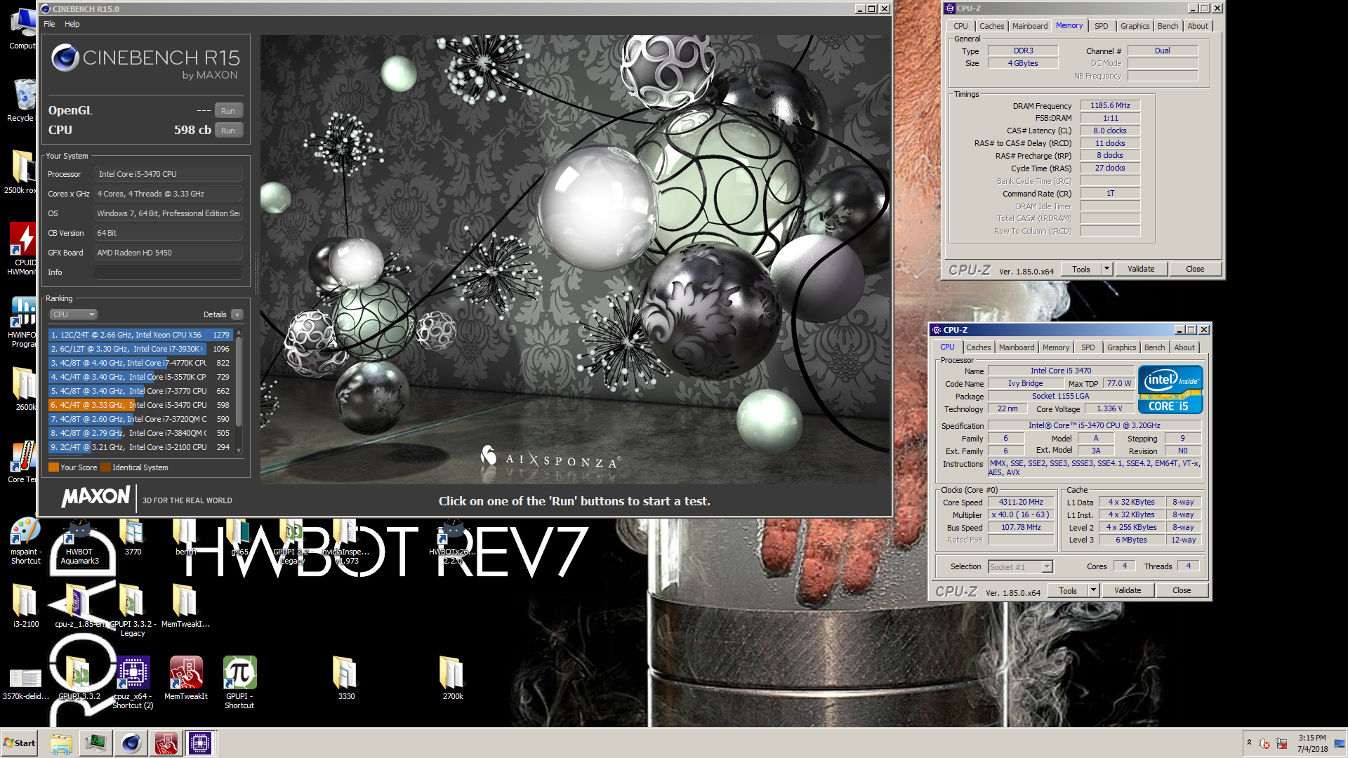Open the MemTweakIt folder icon in middle row

pyautogui.click(x=185, y=606)
